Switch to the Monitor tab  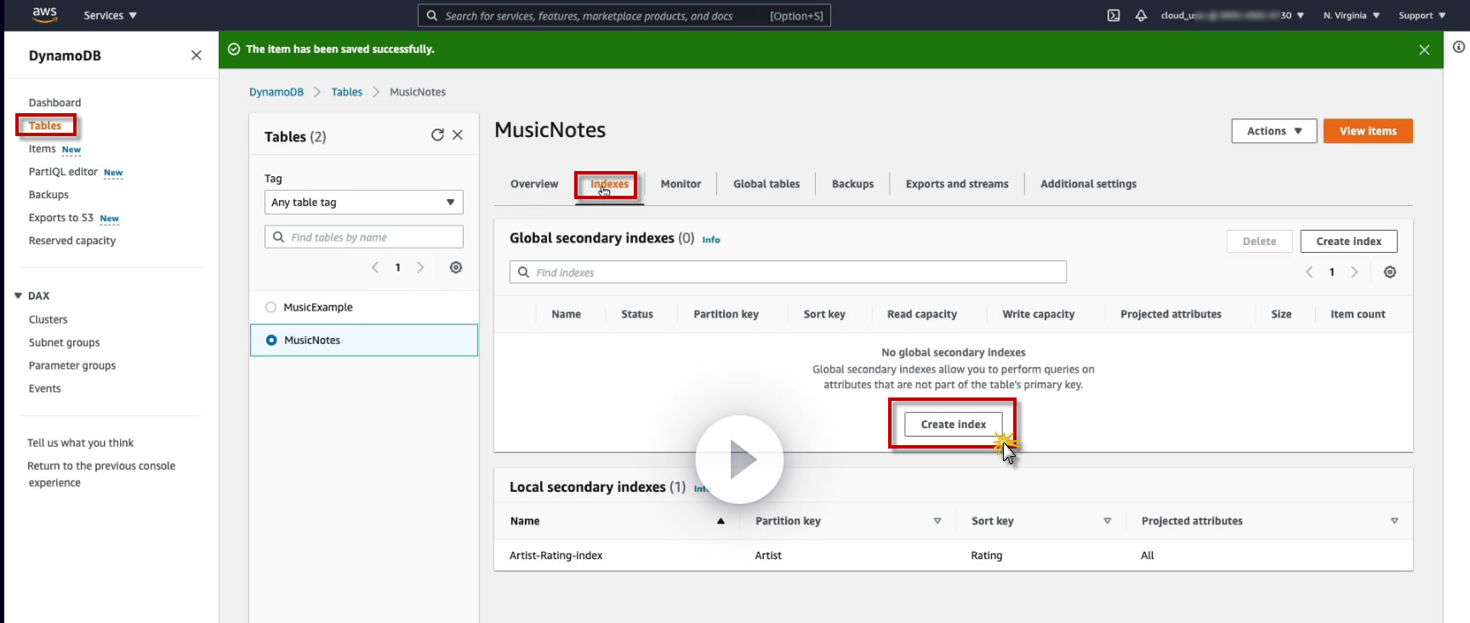[x=681, y=184]
